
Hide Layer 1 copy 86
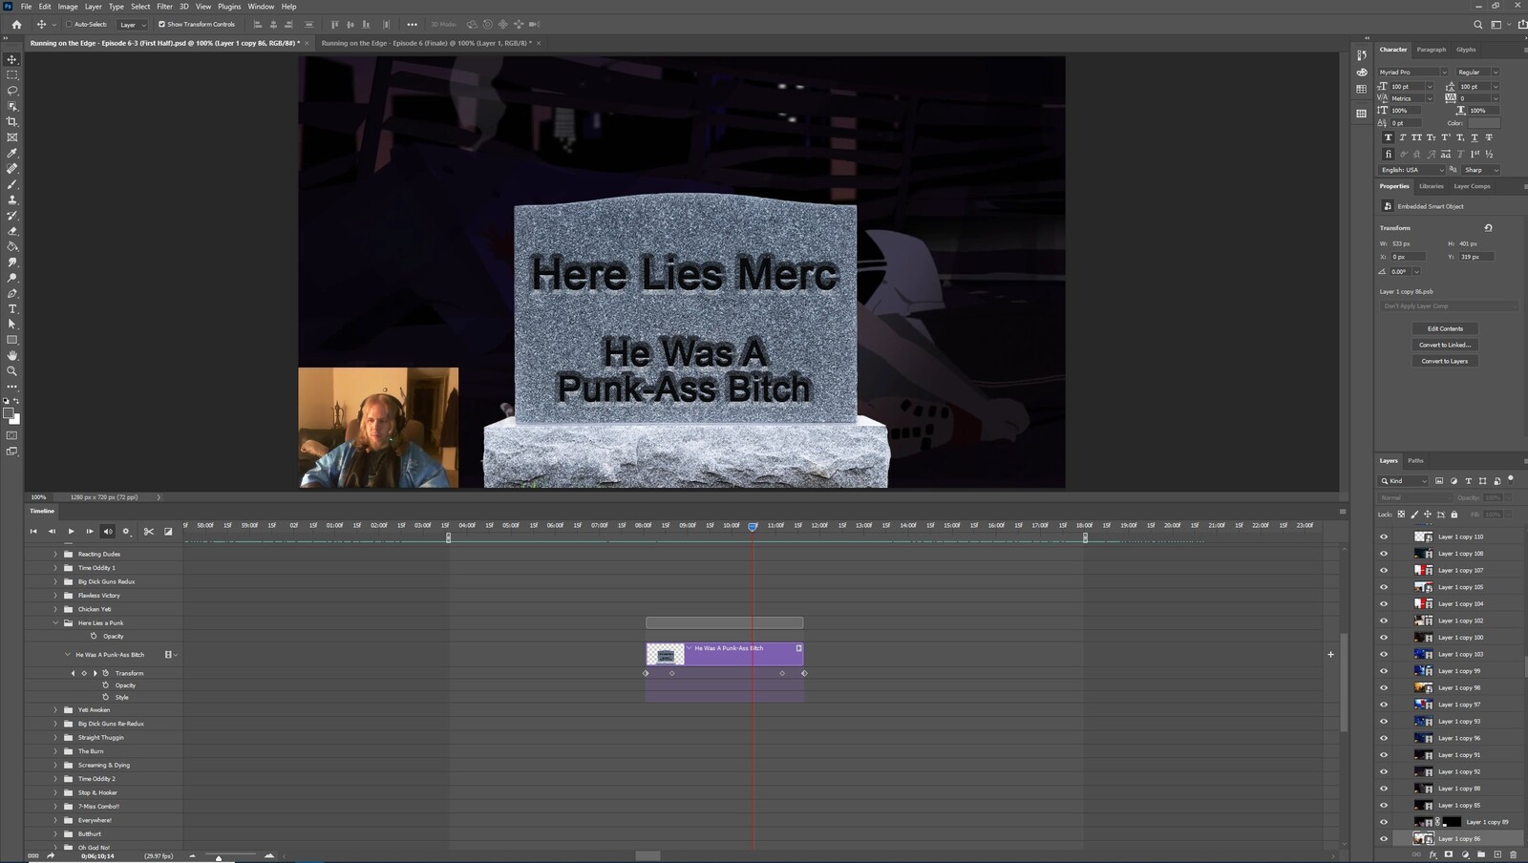(x=1384, y=839)
